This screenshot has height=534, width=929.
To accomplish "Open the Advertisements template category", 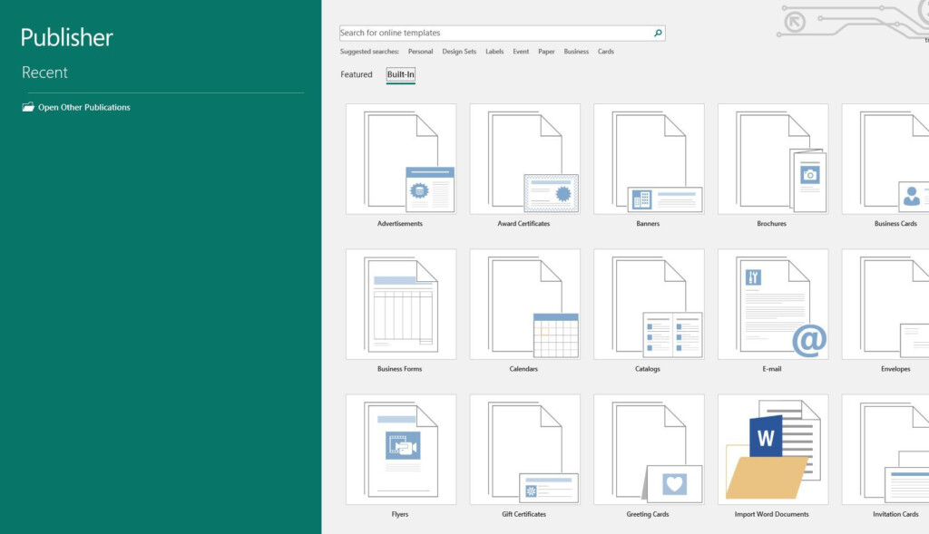I will click(x=401, y=160).
